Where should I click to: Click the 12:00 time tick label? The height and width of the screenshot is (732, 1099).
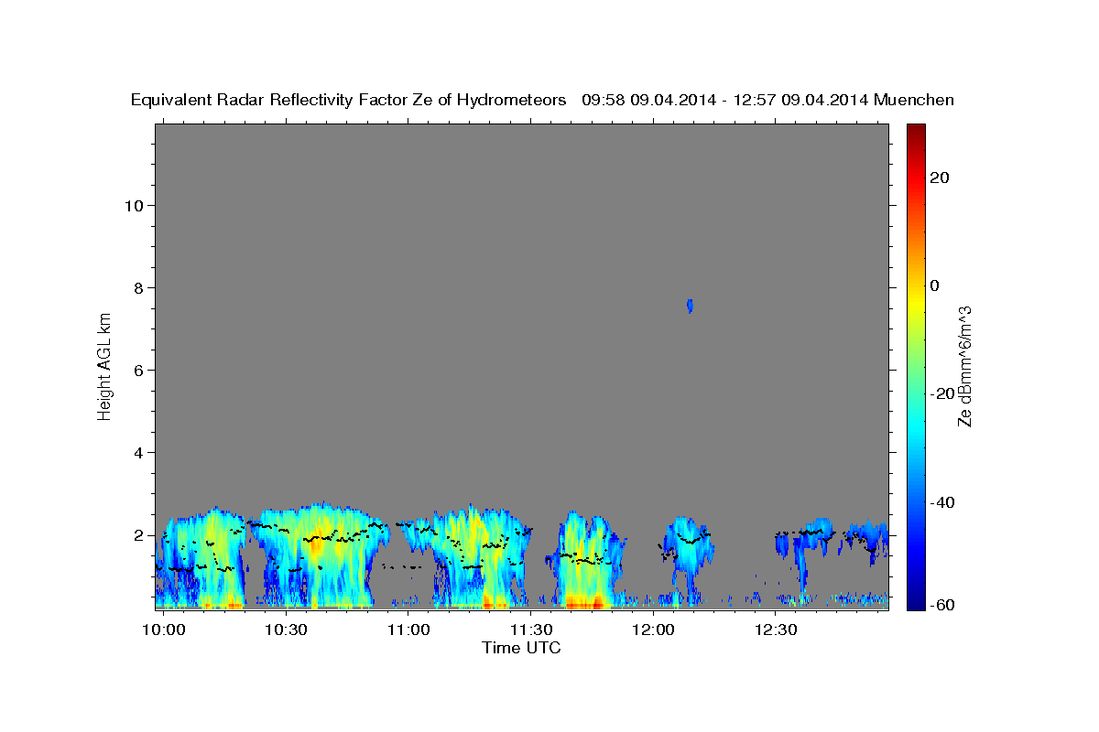[653, 630]
